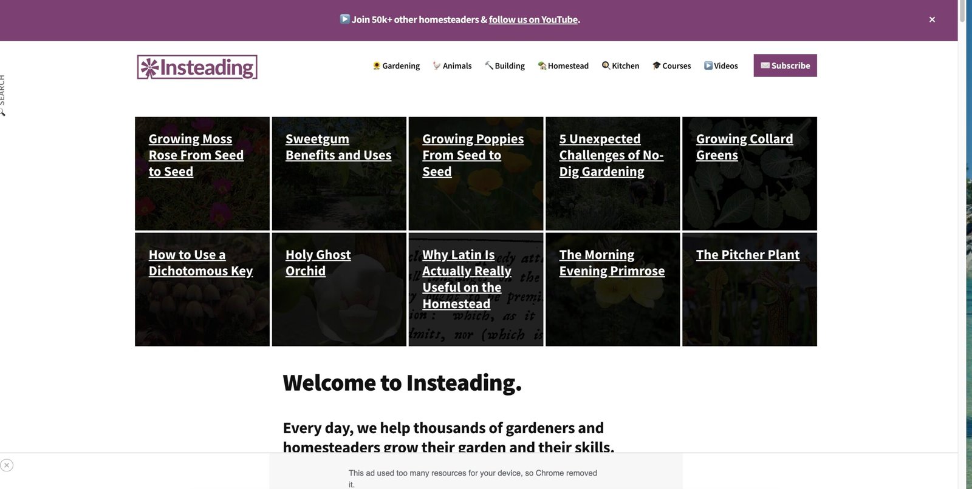The height and width of the screenshot is (489, 972).
Task: Click the sunflower Gardening icon
Action: 377,66
